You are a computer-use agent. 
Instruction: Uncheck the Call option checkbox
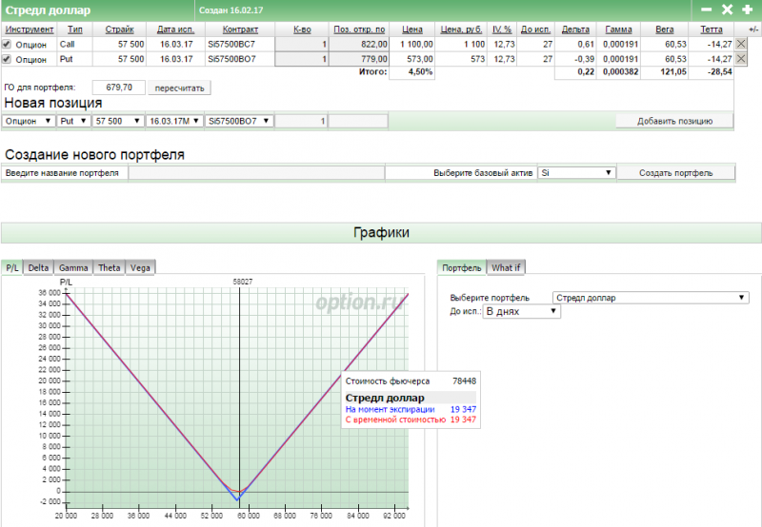click(x=8, y=45)
